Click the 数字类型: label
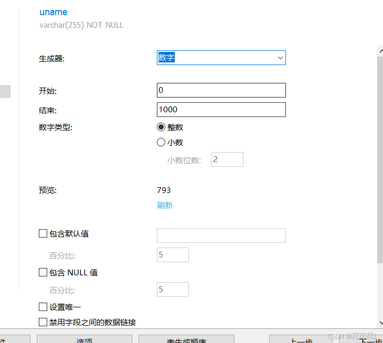383x343 pixels. (56, 127)
